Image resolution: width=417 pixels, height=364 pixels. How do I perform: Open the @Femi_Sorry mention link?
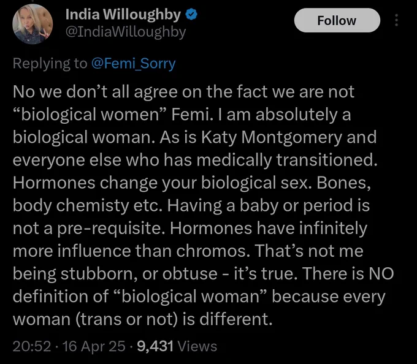point(133,64)
